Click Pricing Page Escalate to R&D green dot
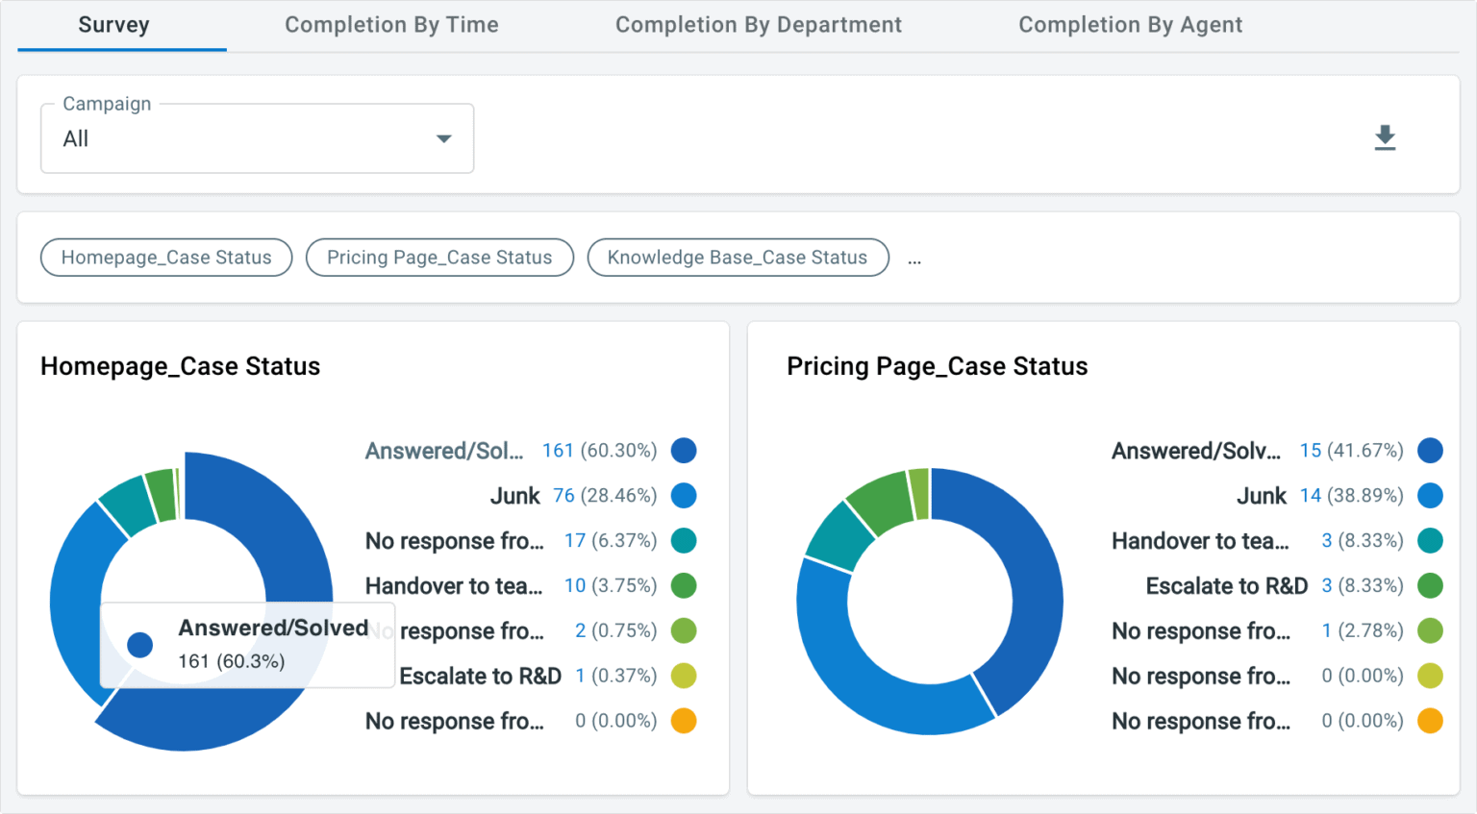The width and height of the screenshot is (1477, 814). pyautogui.click(x=1430, y=585)
